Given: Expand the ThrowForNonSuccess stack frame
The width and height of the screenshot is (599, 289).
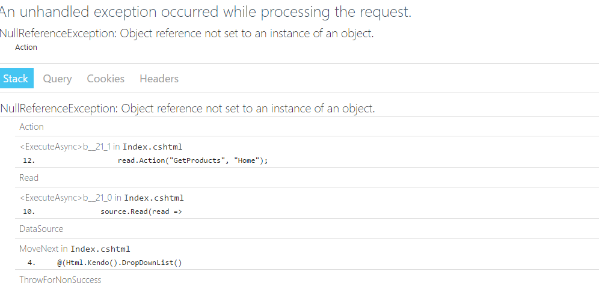Looking at the screenshot, I should (x=60, y=280).
